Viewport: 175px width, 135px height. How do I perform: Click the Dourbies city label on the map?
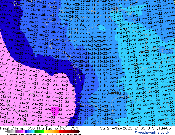(115, 93)
